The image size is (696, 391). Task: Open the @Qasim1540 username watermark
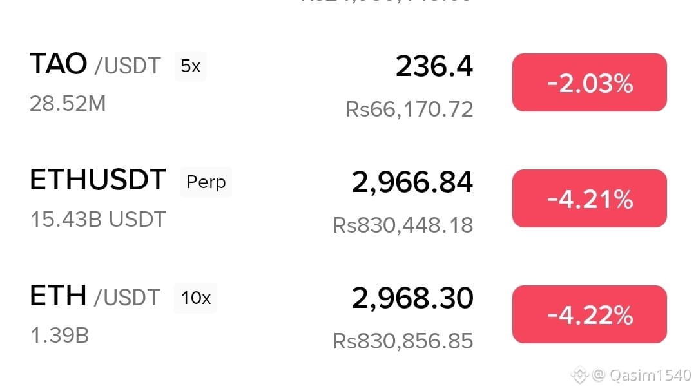tap(642, 374)
